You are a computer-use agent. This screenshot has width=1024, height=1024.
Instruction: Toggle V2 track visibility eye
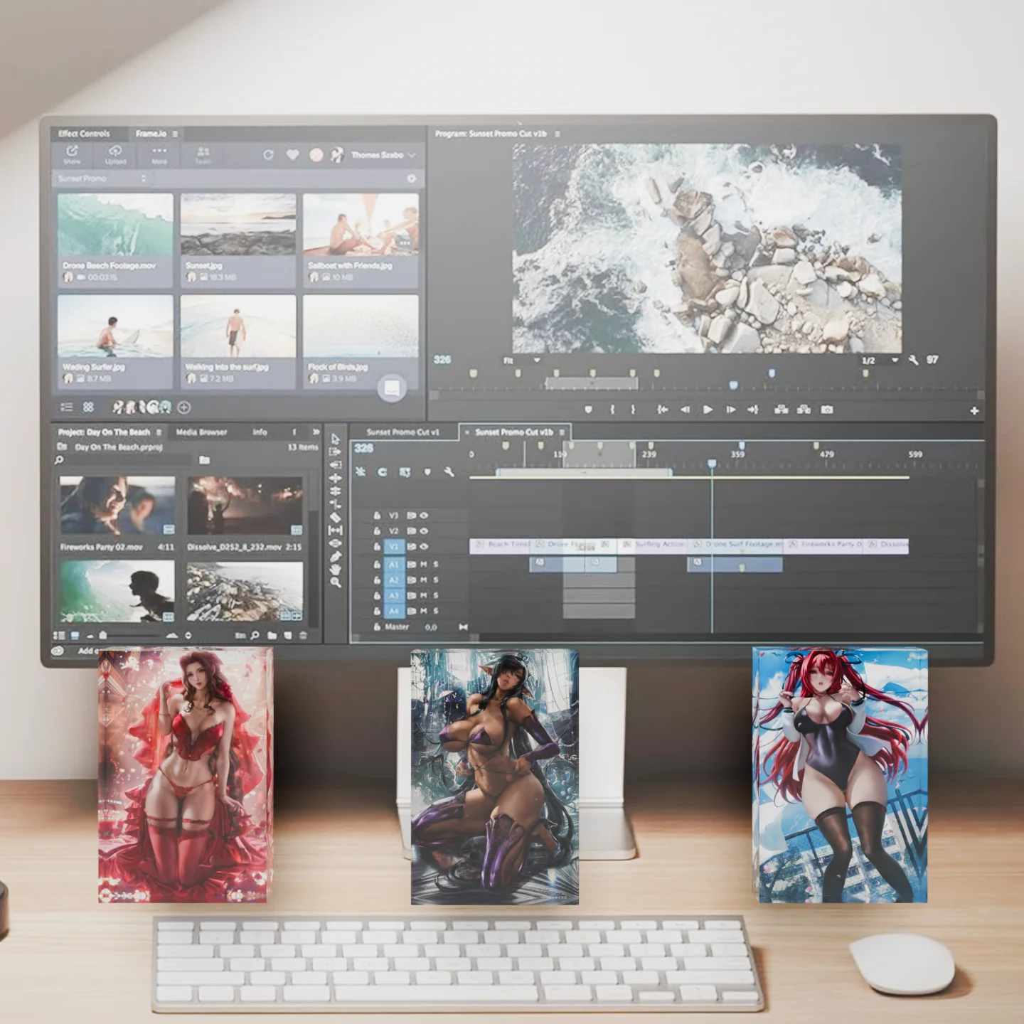point(424,530)
